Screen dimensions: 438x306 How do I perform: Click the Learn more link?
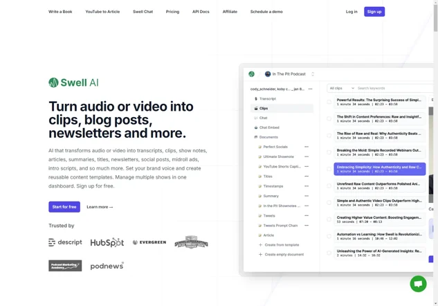pyautogui.click(x=100, y=207)
